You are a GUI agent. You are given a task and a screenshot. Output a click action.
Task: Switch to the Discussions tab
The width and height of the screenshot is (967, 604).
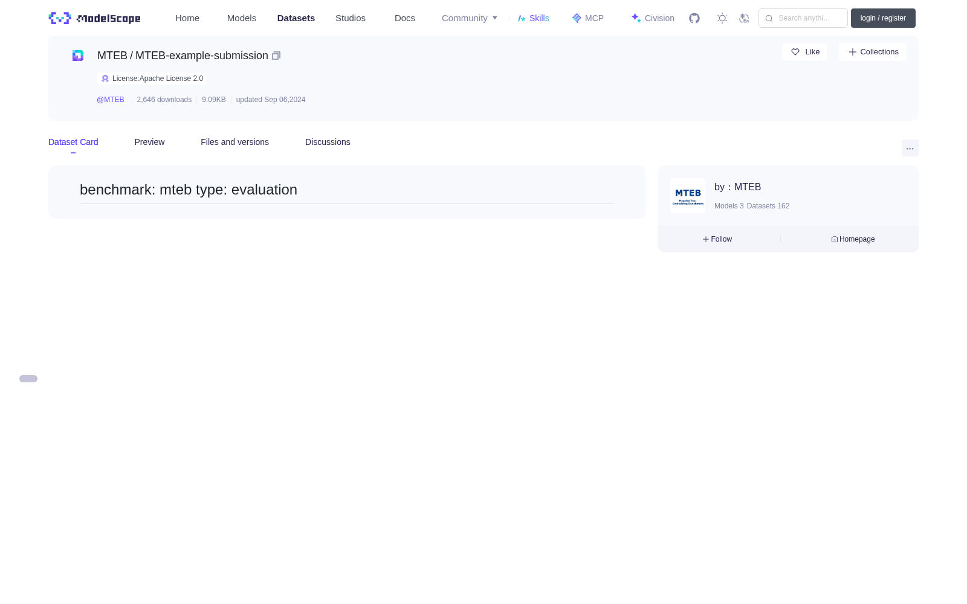click(328, 142)
